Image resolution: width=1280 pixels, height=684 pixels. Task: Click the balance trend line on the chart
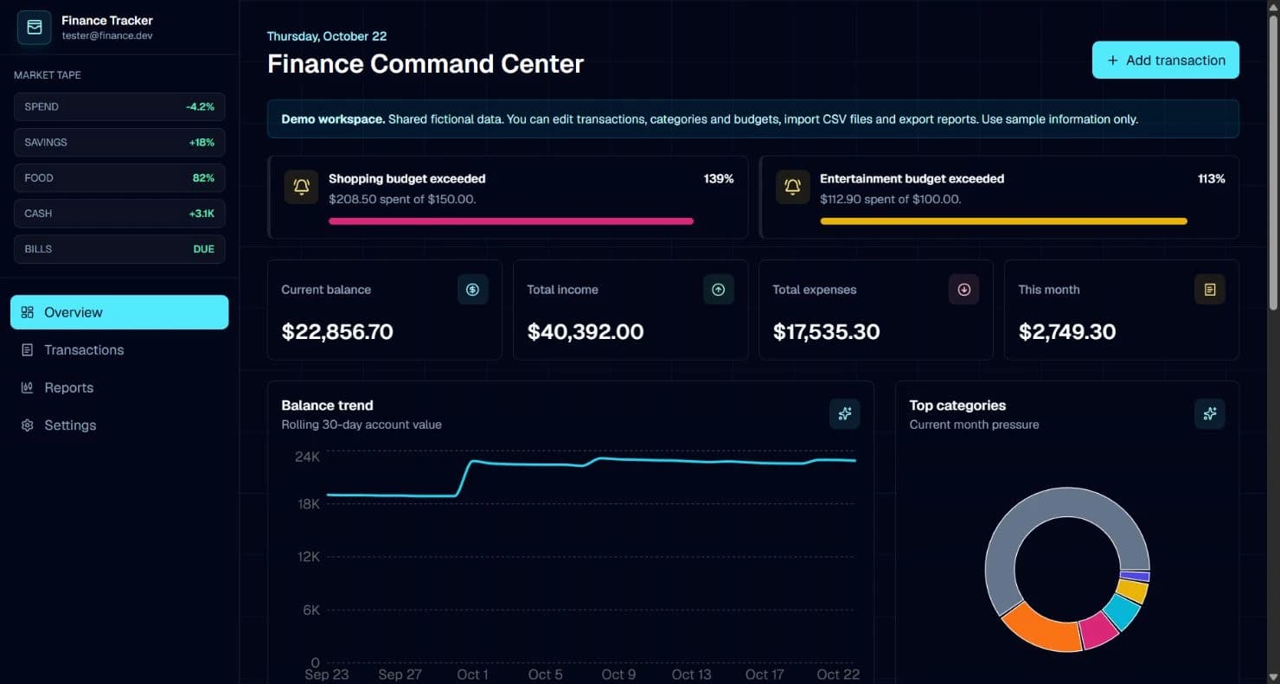point(592,463)
